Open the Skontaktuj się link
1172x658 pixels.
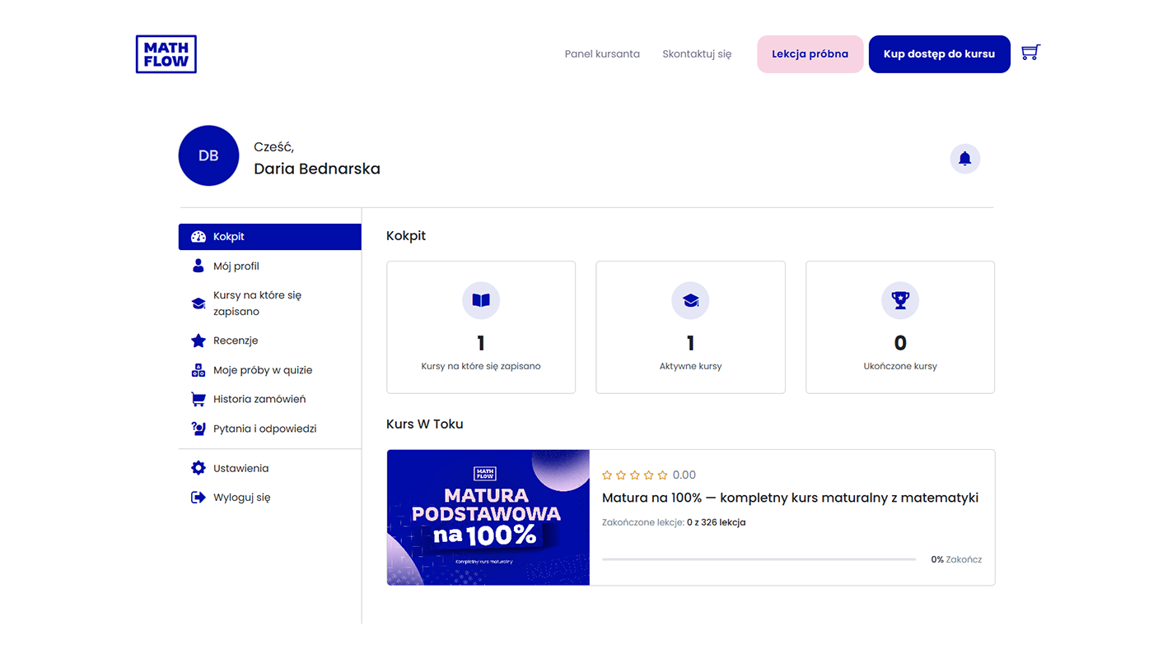point(697,54)
